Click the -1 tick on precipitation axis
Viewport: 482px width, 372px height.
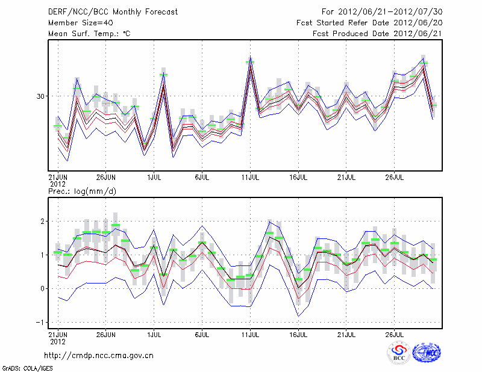(41, 322)
